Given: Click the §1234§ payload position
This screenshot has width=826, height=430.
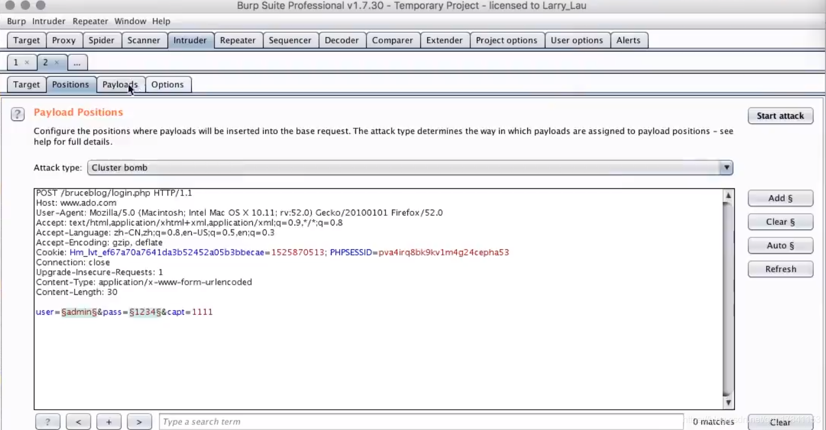Looking at the screenshot, I should click(145, 312).
